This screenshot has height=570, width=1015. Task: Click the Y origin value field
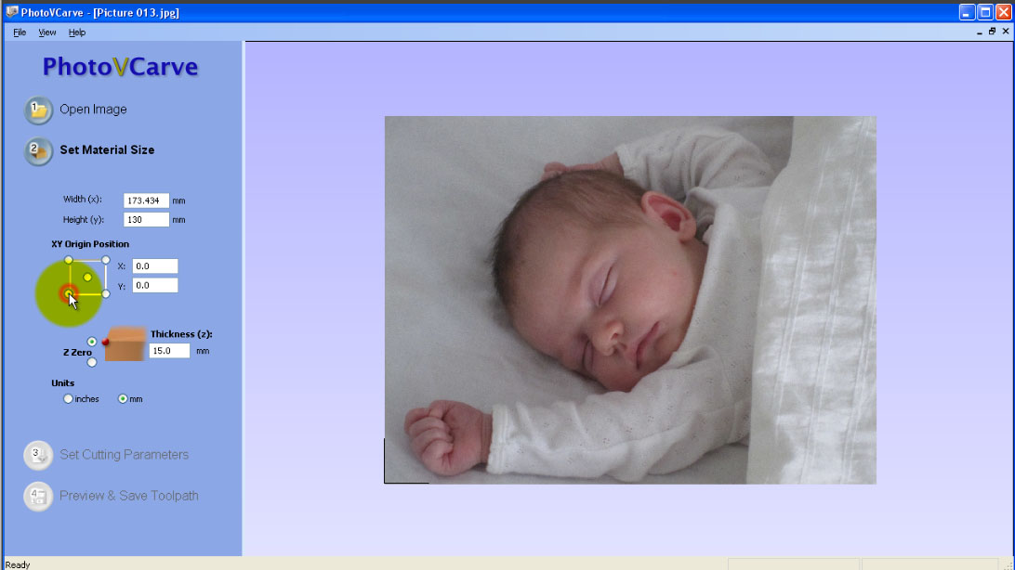(155, 286)
